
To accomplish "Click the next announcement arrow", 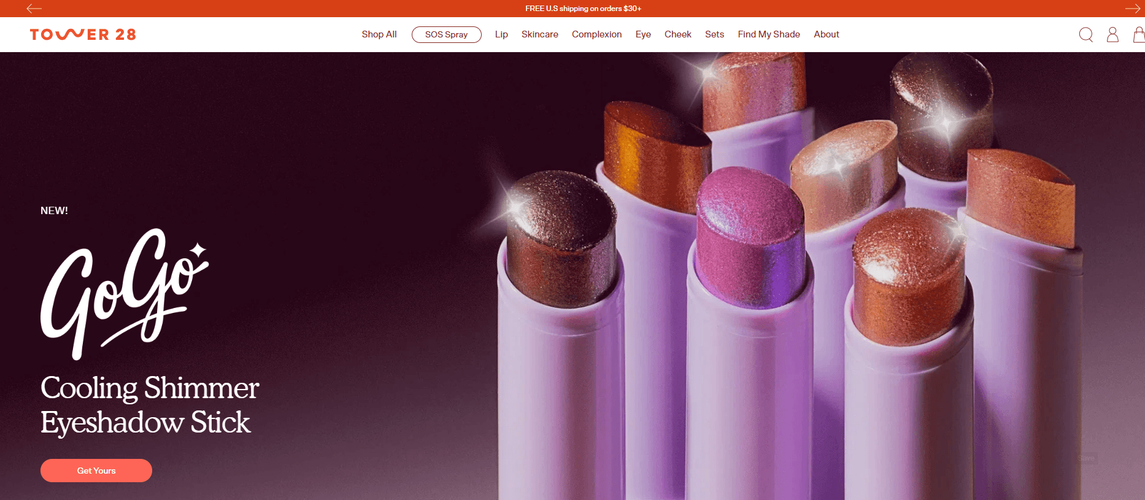I will [x=1132, y=9].
